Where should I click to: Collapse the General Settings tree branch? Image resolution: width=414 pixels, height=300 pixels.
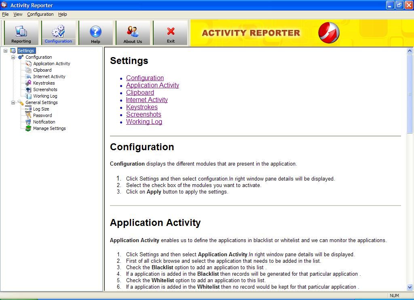pyautogui.click(x=13, y=102)
